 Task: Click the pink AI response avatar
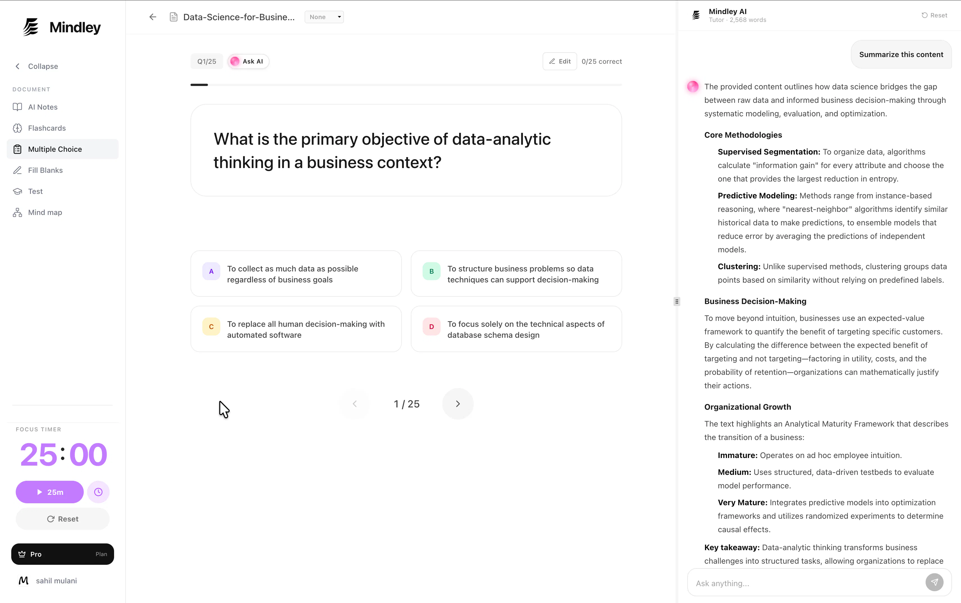click(693, 87)
